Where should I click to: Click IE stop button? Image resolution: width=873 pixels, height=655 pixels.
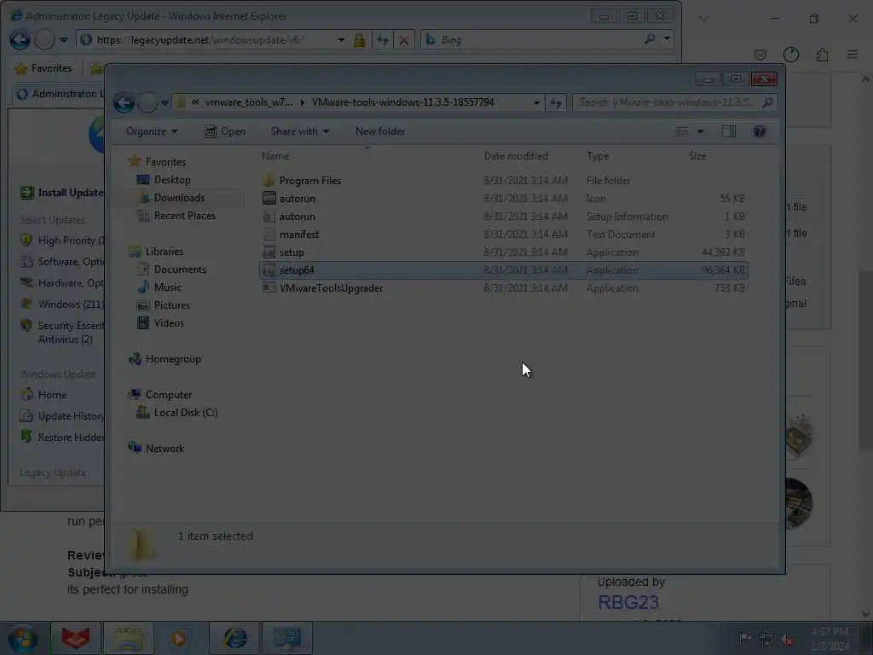[403, 40]
